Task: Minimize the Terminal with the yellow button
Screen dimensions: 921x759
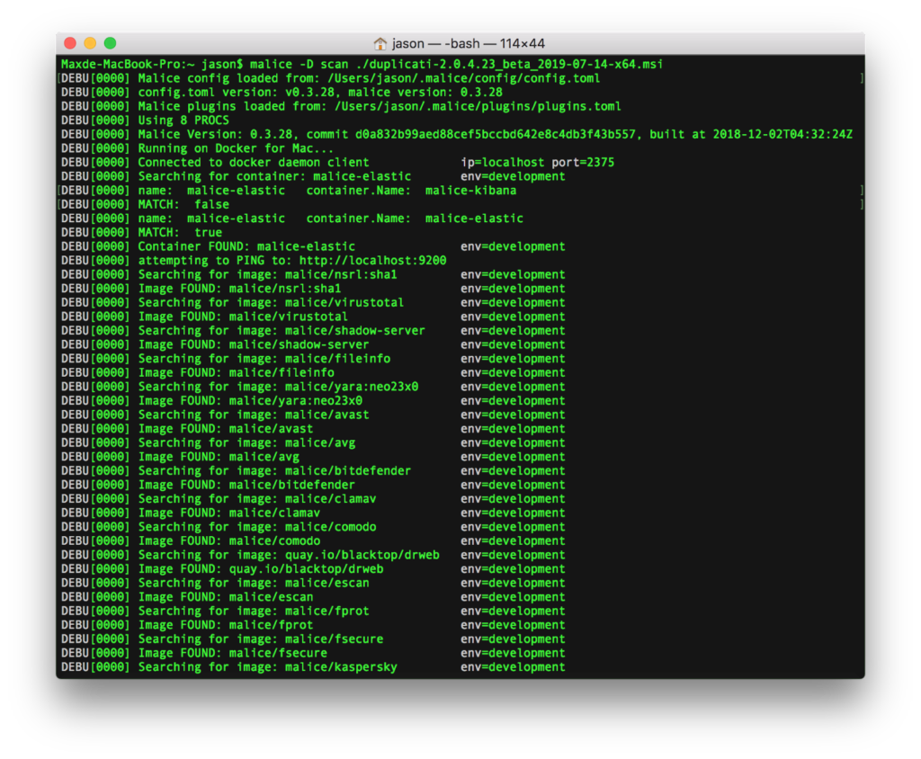Action: pyautogui.click(x=90, y=43)
